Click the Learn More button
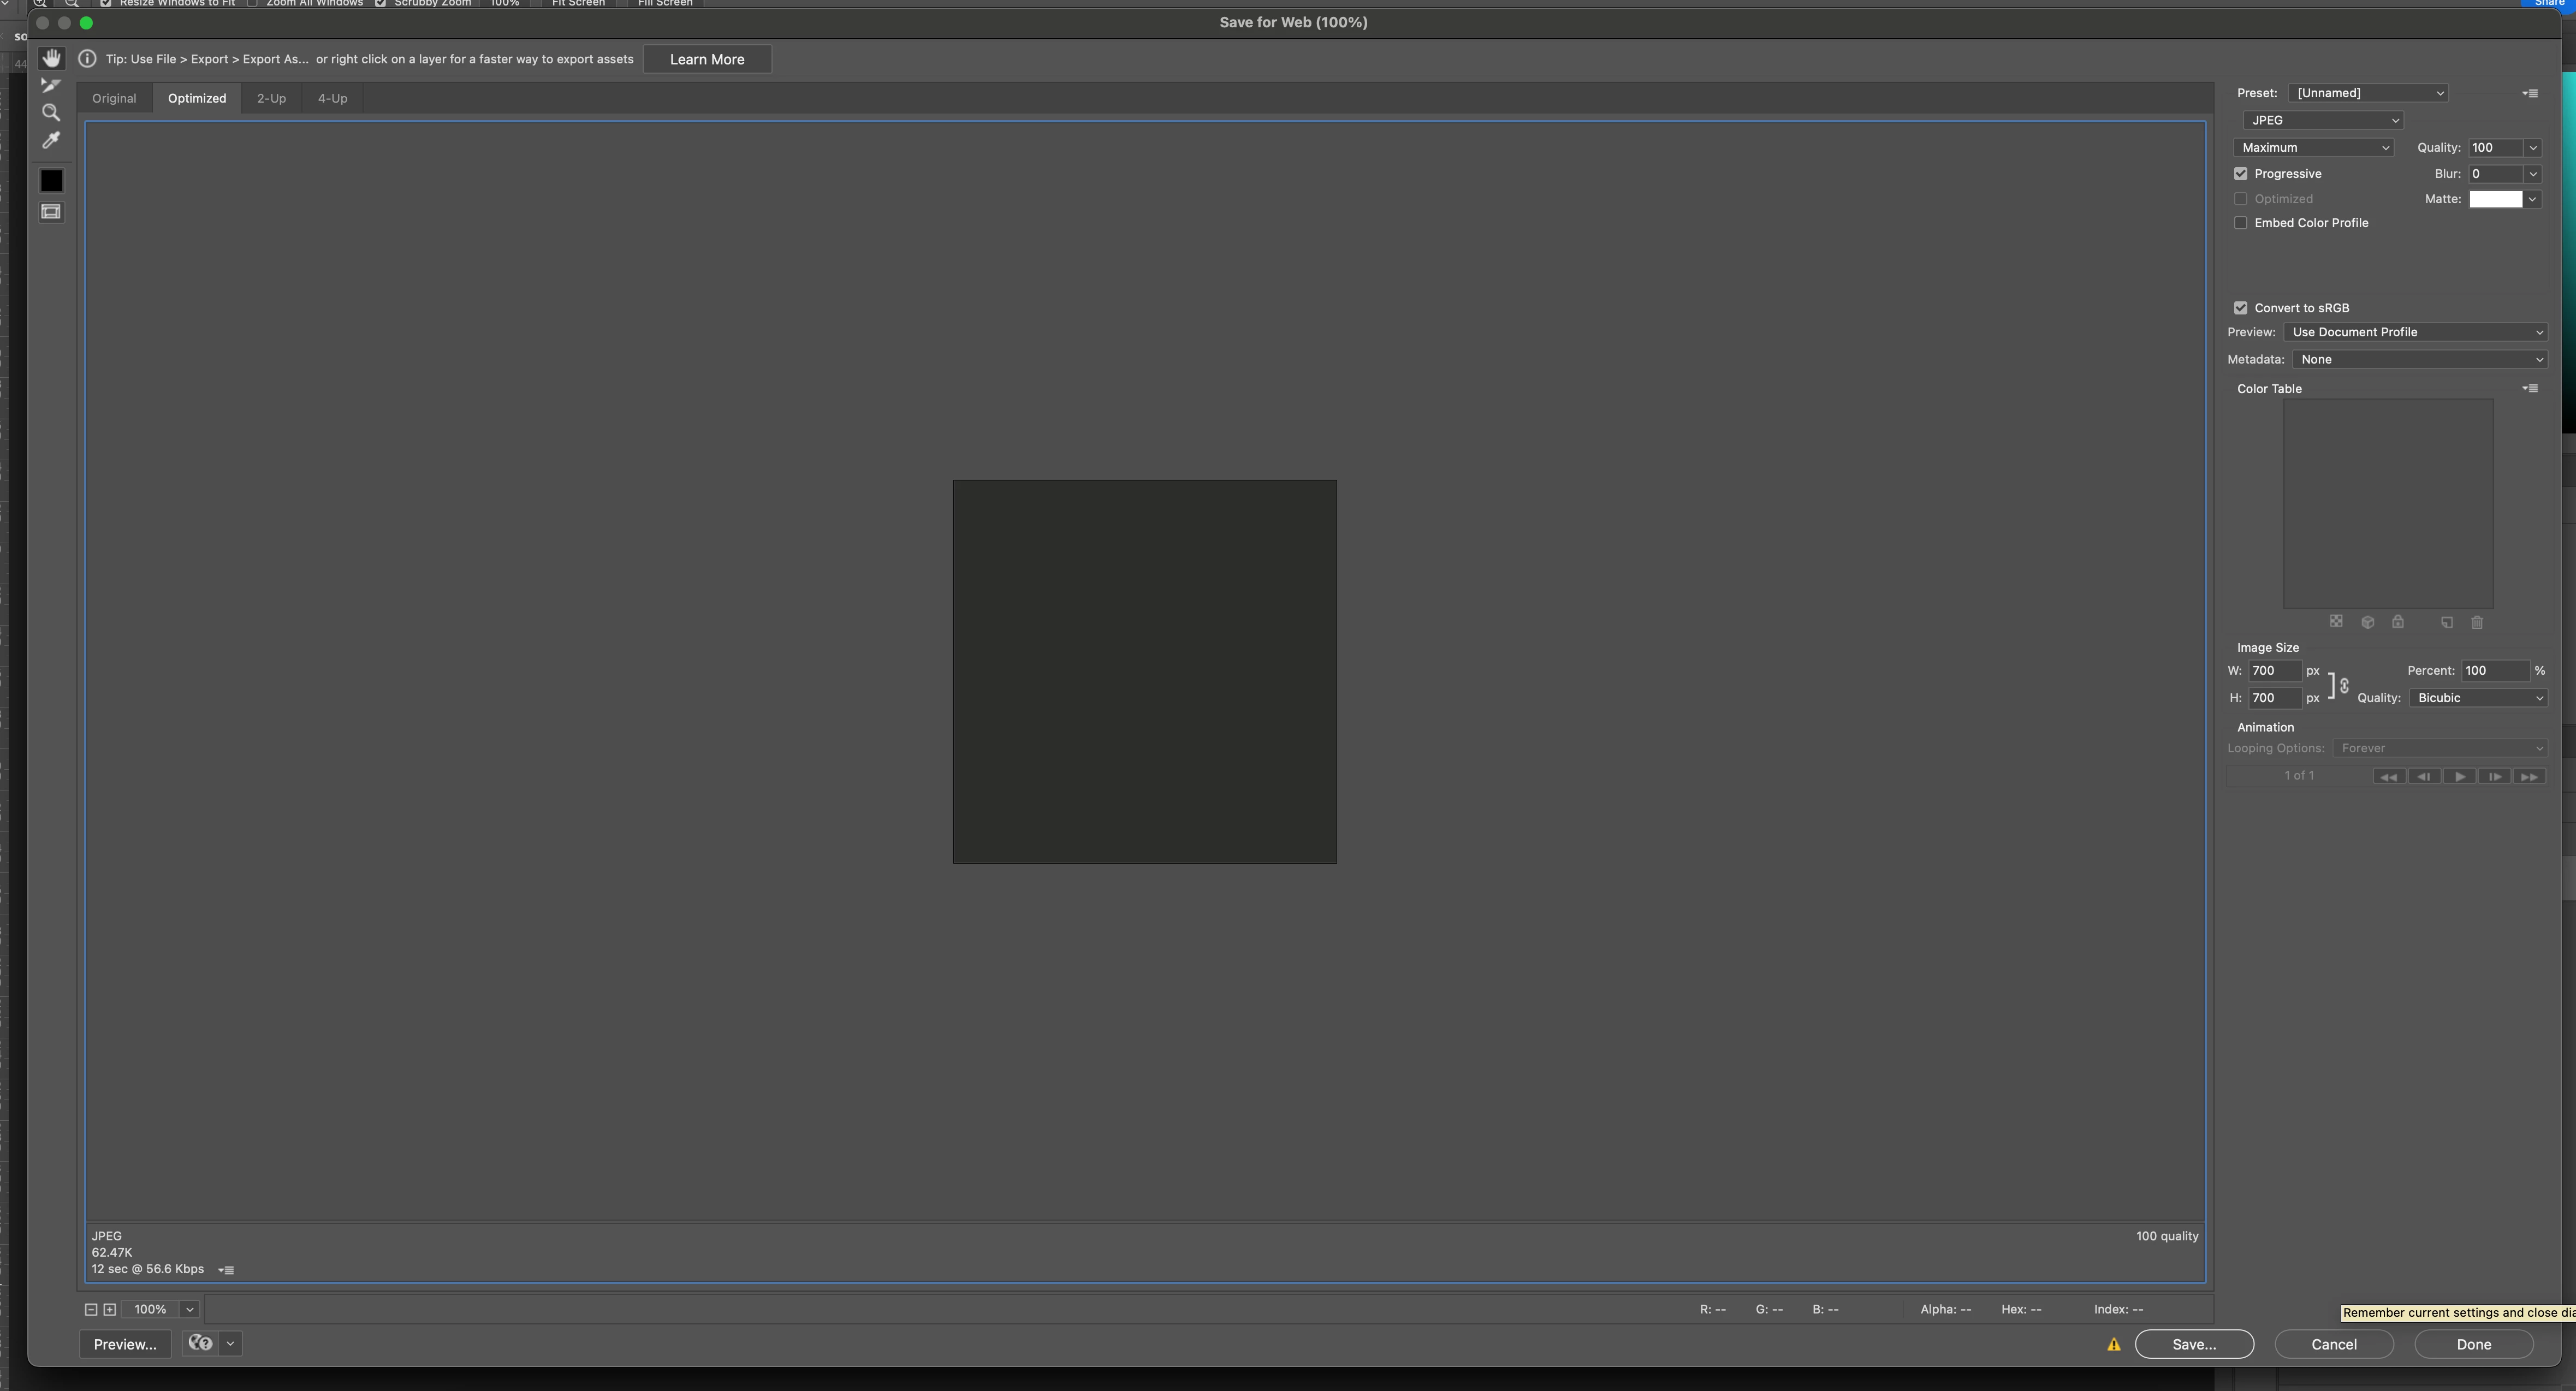 (706, 59)
